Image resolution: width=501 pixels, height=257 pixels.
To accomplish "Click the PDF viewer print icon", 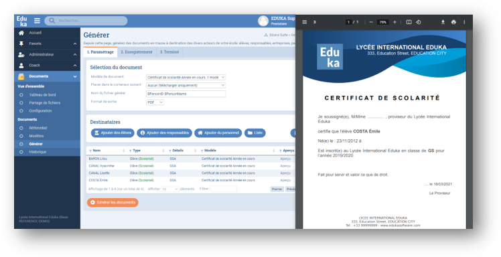I will [x=453, y=22].
